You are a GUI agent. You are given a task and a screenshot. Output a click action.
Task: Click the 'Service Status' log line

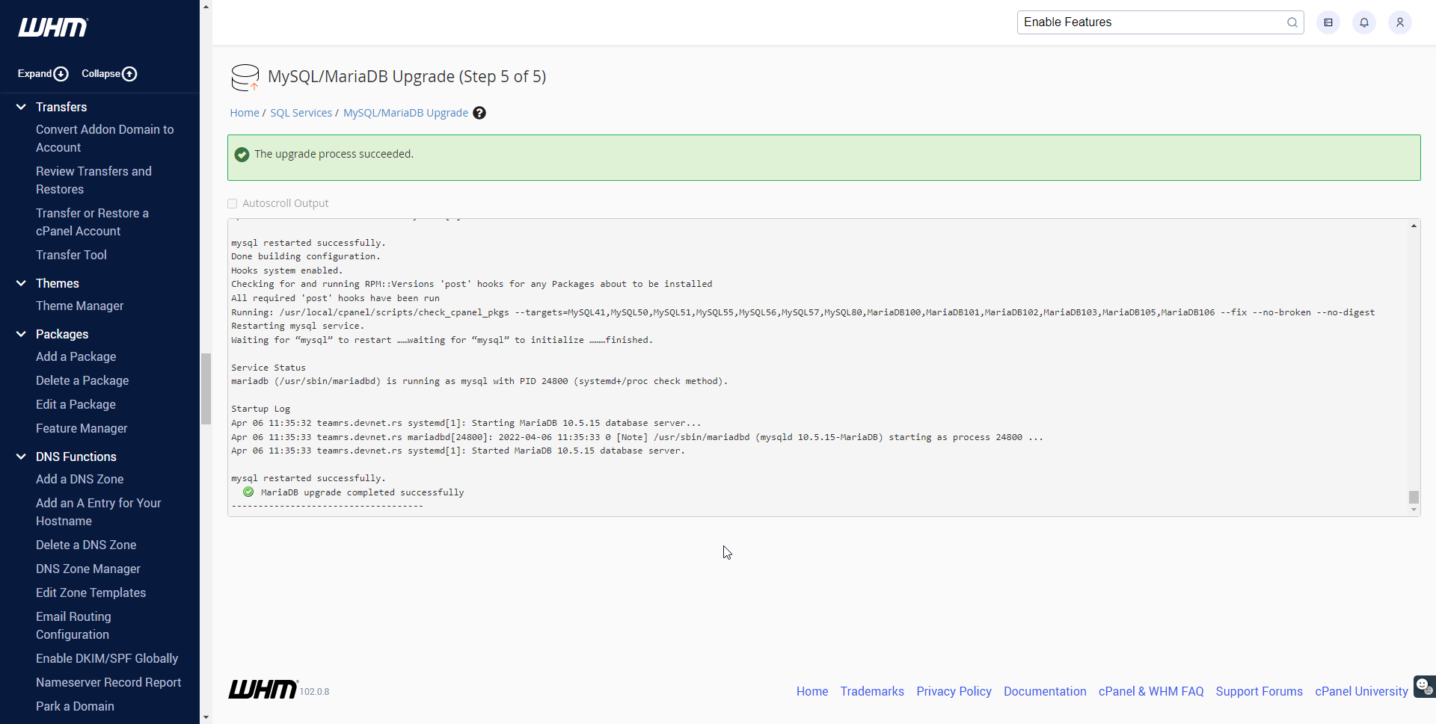(x=269, y=368)
